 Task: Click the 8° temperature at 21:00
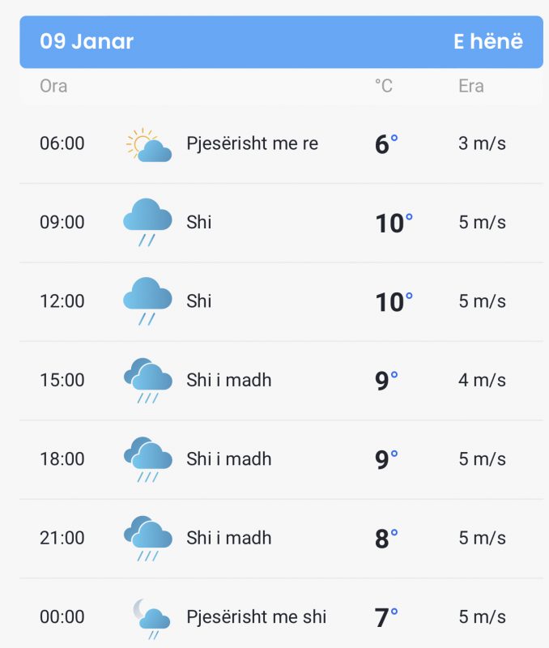[386, 539]
